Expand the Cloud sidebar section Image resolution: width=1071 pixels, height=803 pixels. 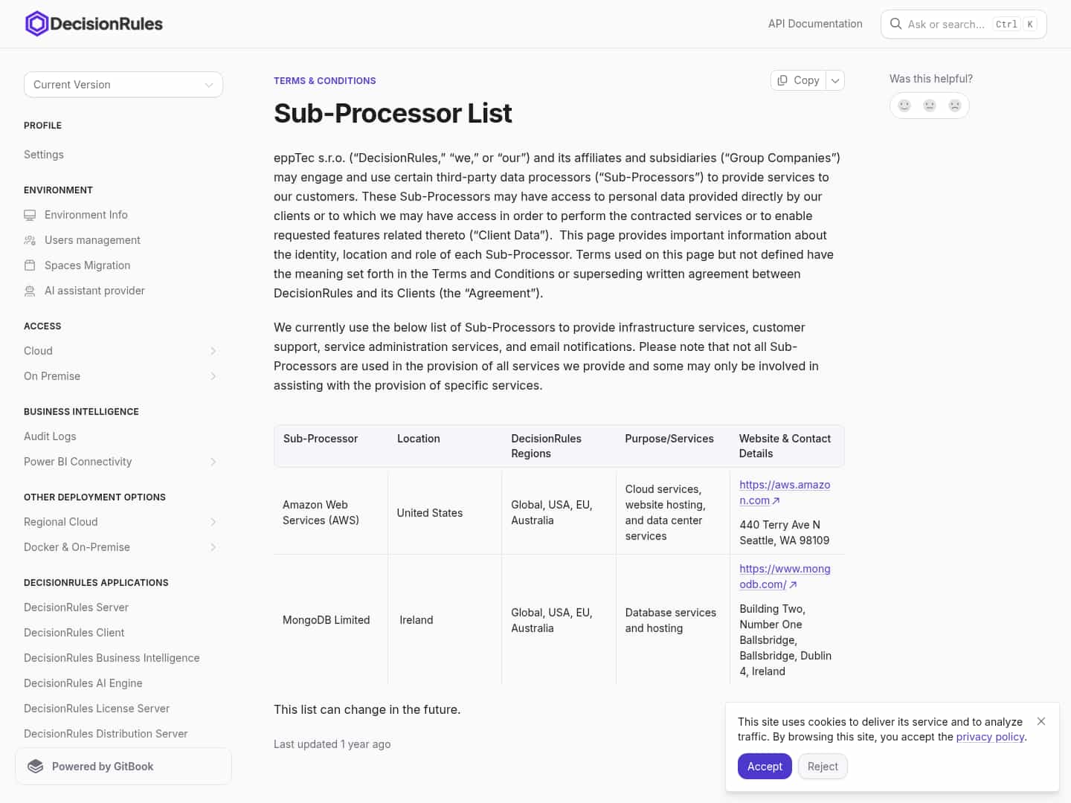[x=213, y=351]
